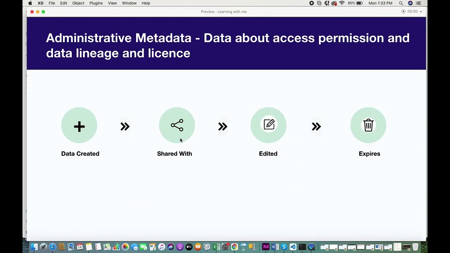Open Reminders from the dock
Image resolution: width=450 pixels, height=253 pixels.
(98, 247)
